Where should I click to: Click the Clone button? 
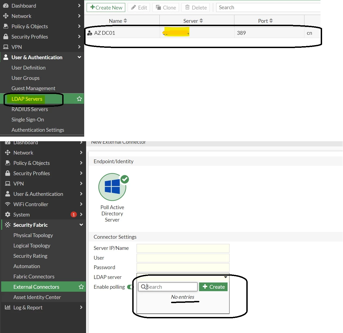tap(166, 8)
